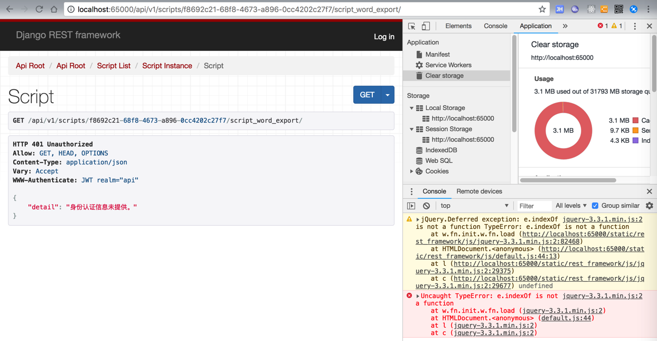Bookmark this page with the star icon
Screen dimensions: 657x341
pos(542,9)
